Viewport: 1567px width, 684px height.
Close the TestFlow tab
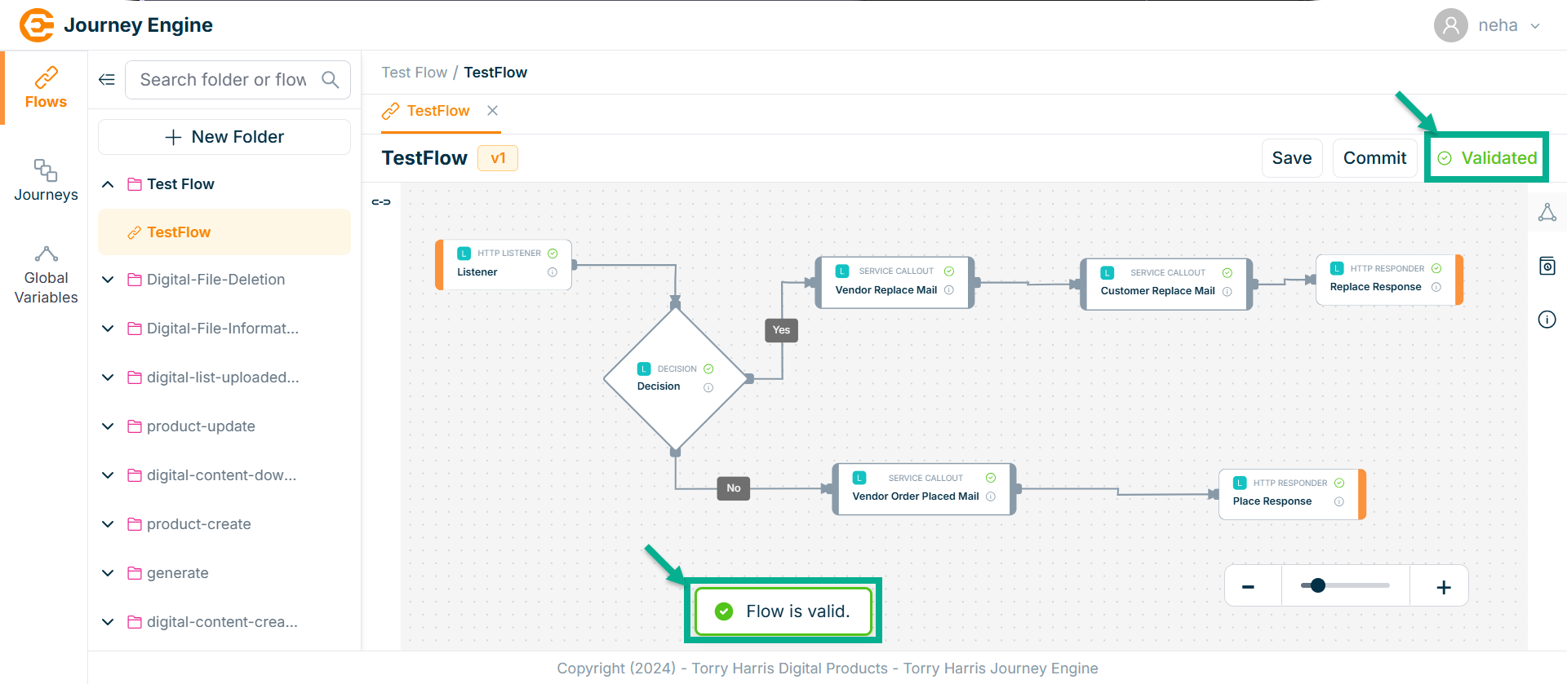point(492,111)
